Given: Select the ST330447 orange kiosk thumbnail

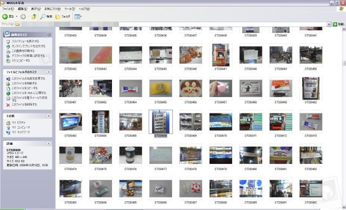Looking at the screenshot, I should (x=221, y=55).
